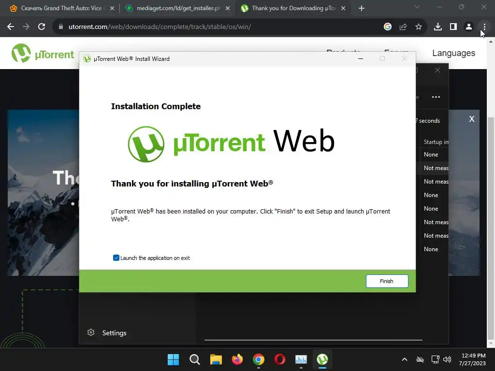Reload the current page
This screenshot has height=371, width=495.
42,27
